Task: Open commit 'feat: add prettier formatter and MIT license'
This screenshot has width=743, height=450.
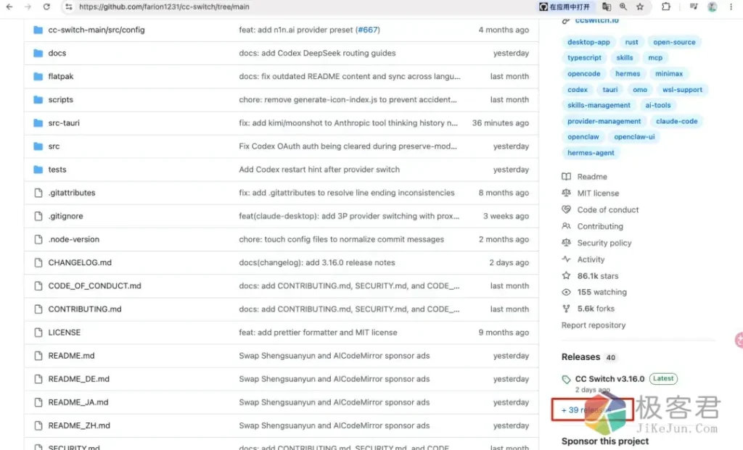Action: 318,332
